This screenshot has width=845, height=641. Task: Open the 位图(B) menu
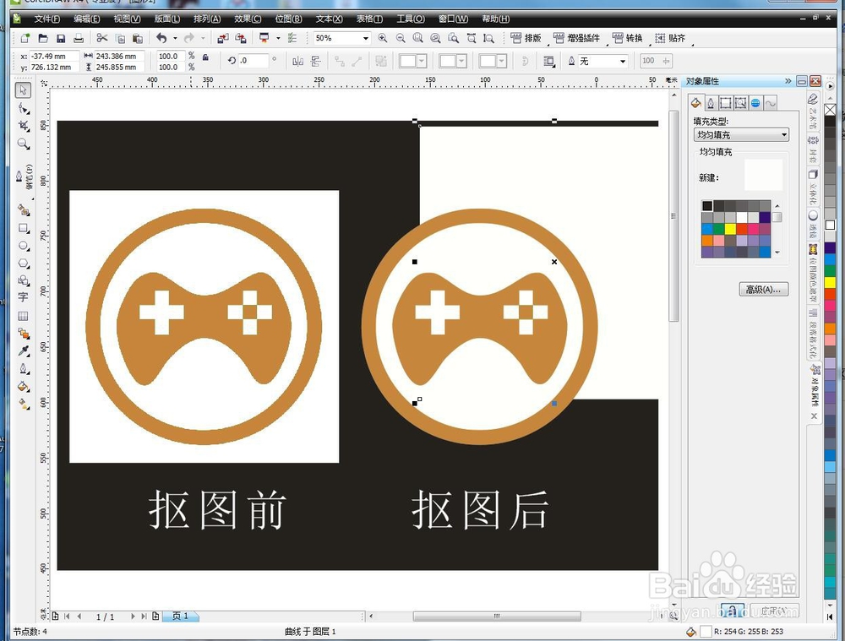click(288, 19)
